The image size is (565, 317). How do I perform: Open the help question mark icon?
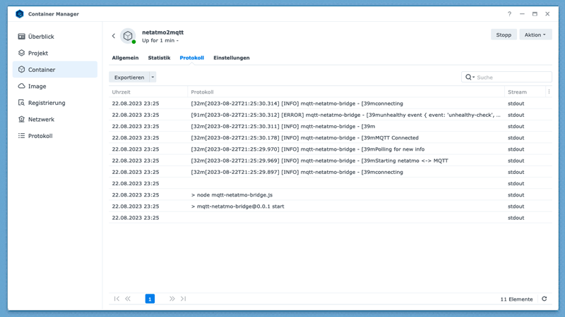click(x=509, y=14)
